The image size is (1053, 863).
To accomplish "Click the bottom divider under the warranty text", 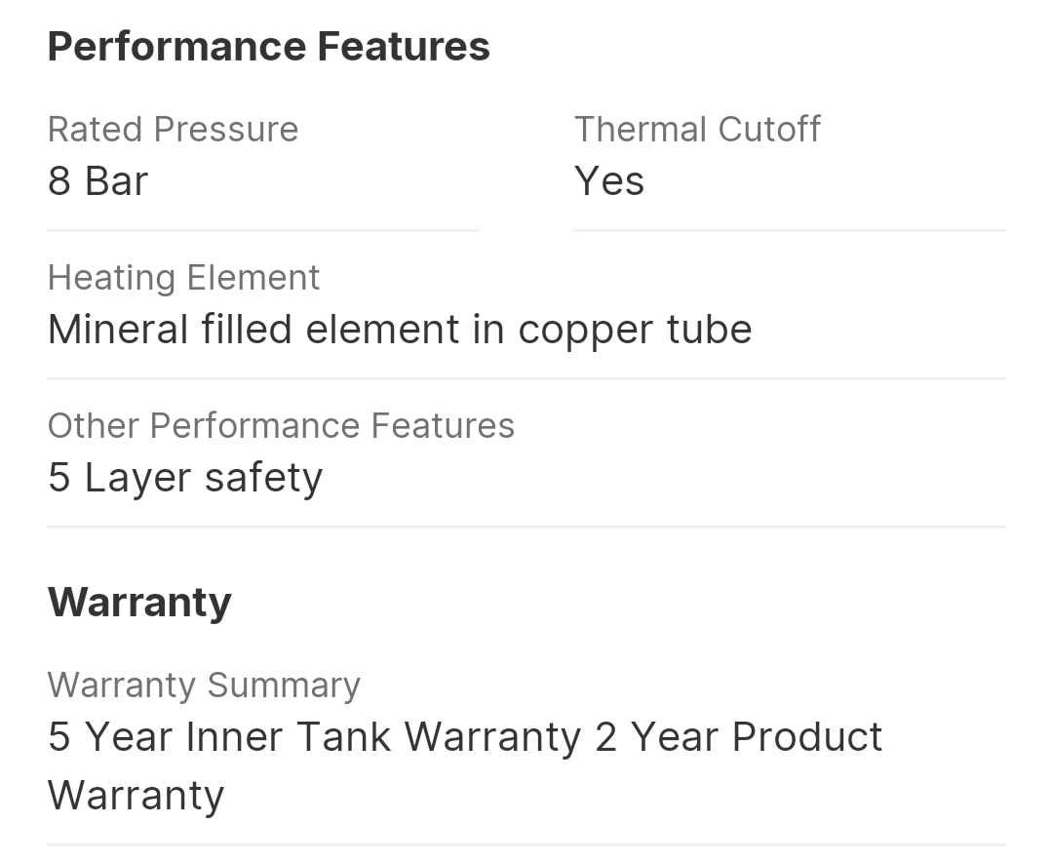I will click(526, 844).
